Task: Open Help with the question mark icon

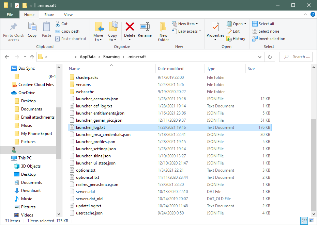Action: point(313,15)
